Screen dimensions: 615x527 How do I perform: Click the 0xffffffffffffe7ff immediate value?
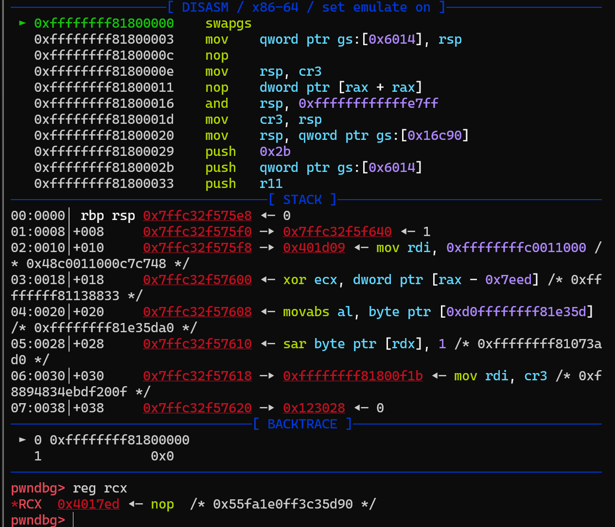pos(369,103)
